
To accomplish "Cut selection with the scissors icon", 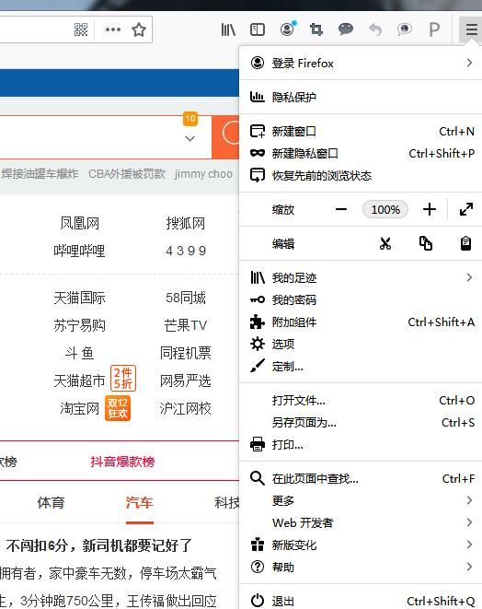I will tap(385, 243).
